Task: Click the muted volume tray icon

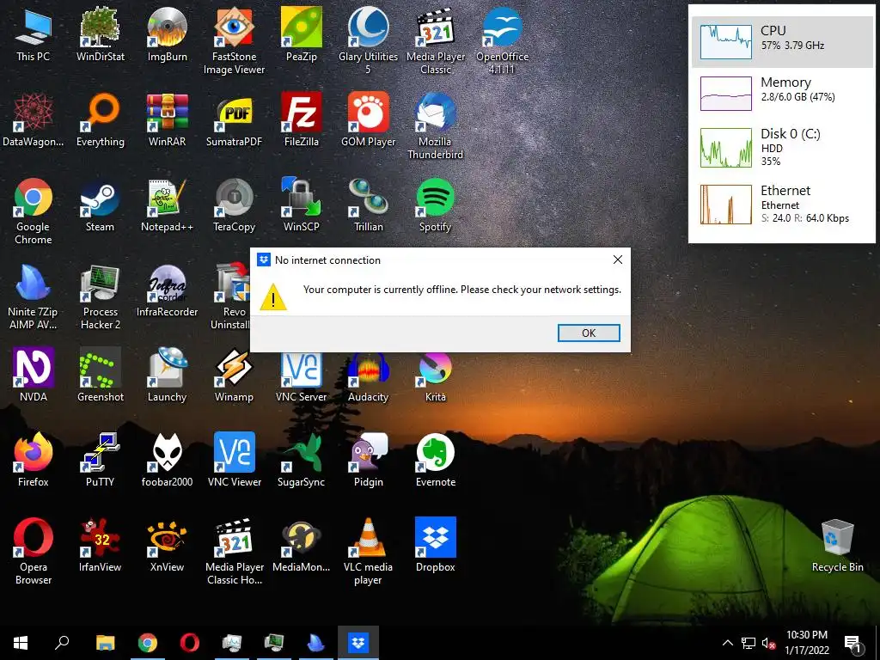Action: [768, 643]
